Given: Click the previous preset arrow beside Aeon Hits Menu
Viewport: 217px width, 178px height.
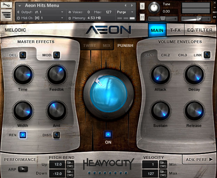Looking at the screenshot, I should [126, 6].
